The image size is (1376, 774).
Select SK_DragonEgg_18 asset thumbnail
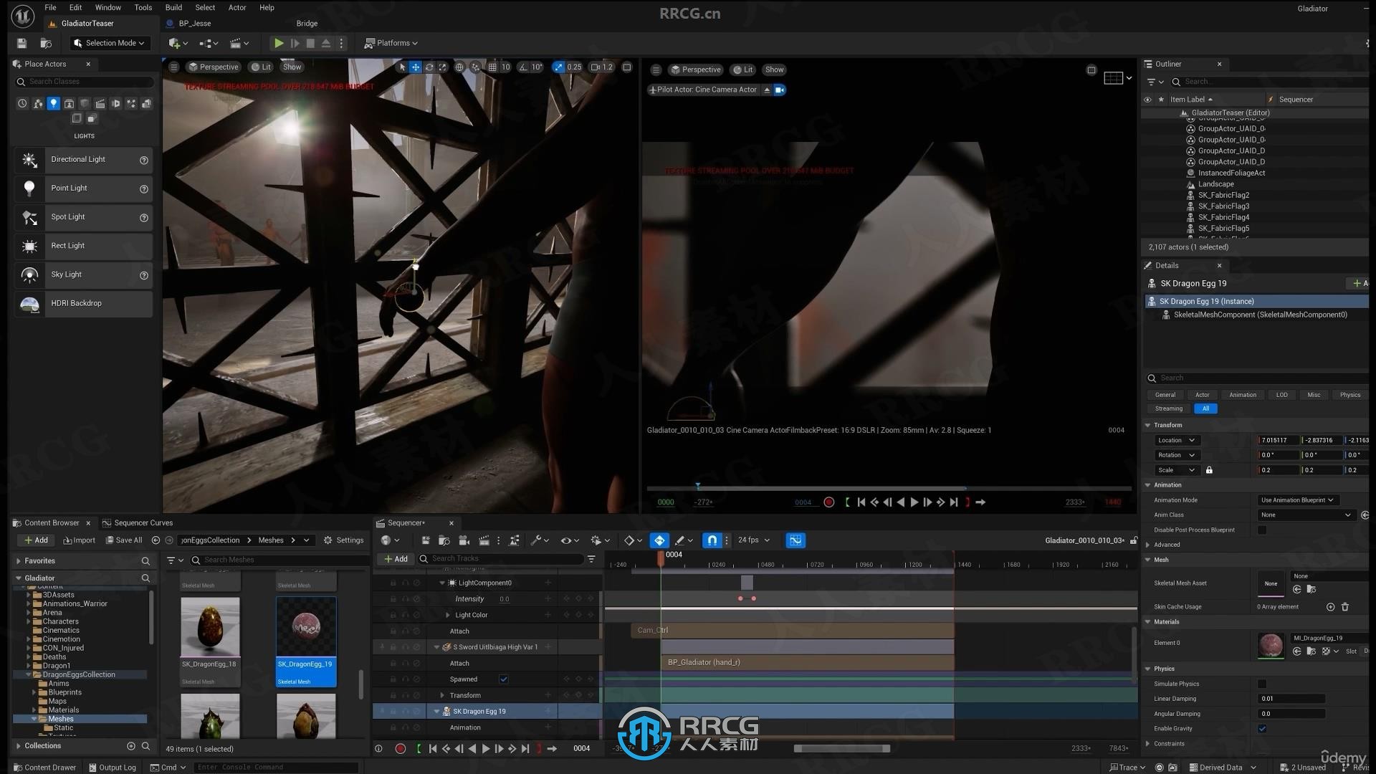click(x=210, y=627)
